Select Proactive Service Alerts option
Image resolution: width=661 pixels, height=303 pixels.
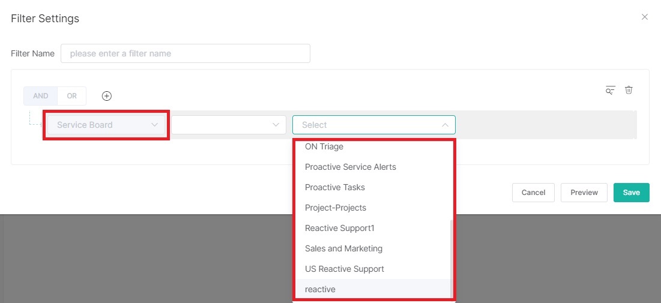coord(351,167)
